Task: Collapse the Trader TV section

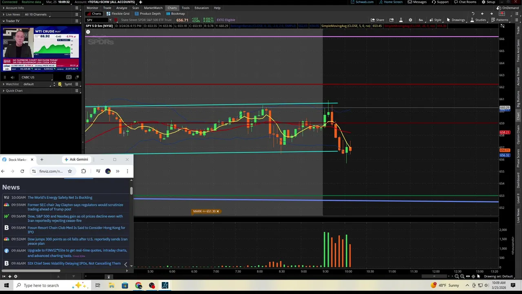Action: pyautogui.click(x=3, y=21)
